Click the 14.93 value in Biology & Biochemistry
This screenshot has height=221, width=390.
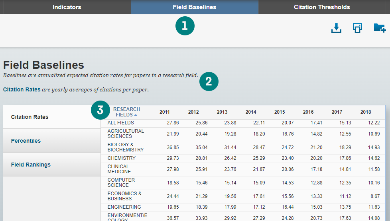[374, 147]
